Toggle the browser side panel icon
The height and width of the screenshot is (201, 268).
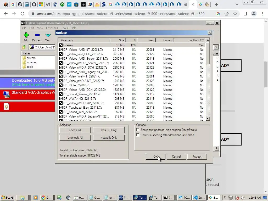click(245, 14)
